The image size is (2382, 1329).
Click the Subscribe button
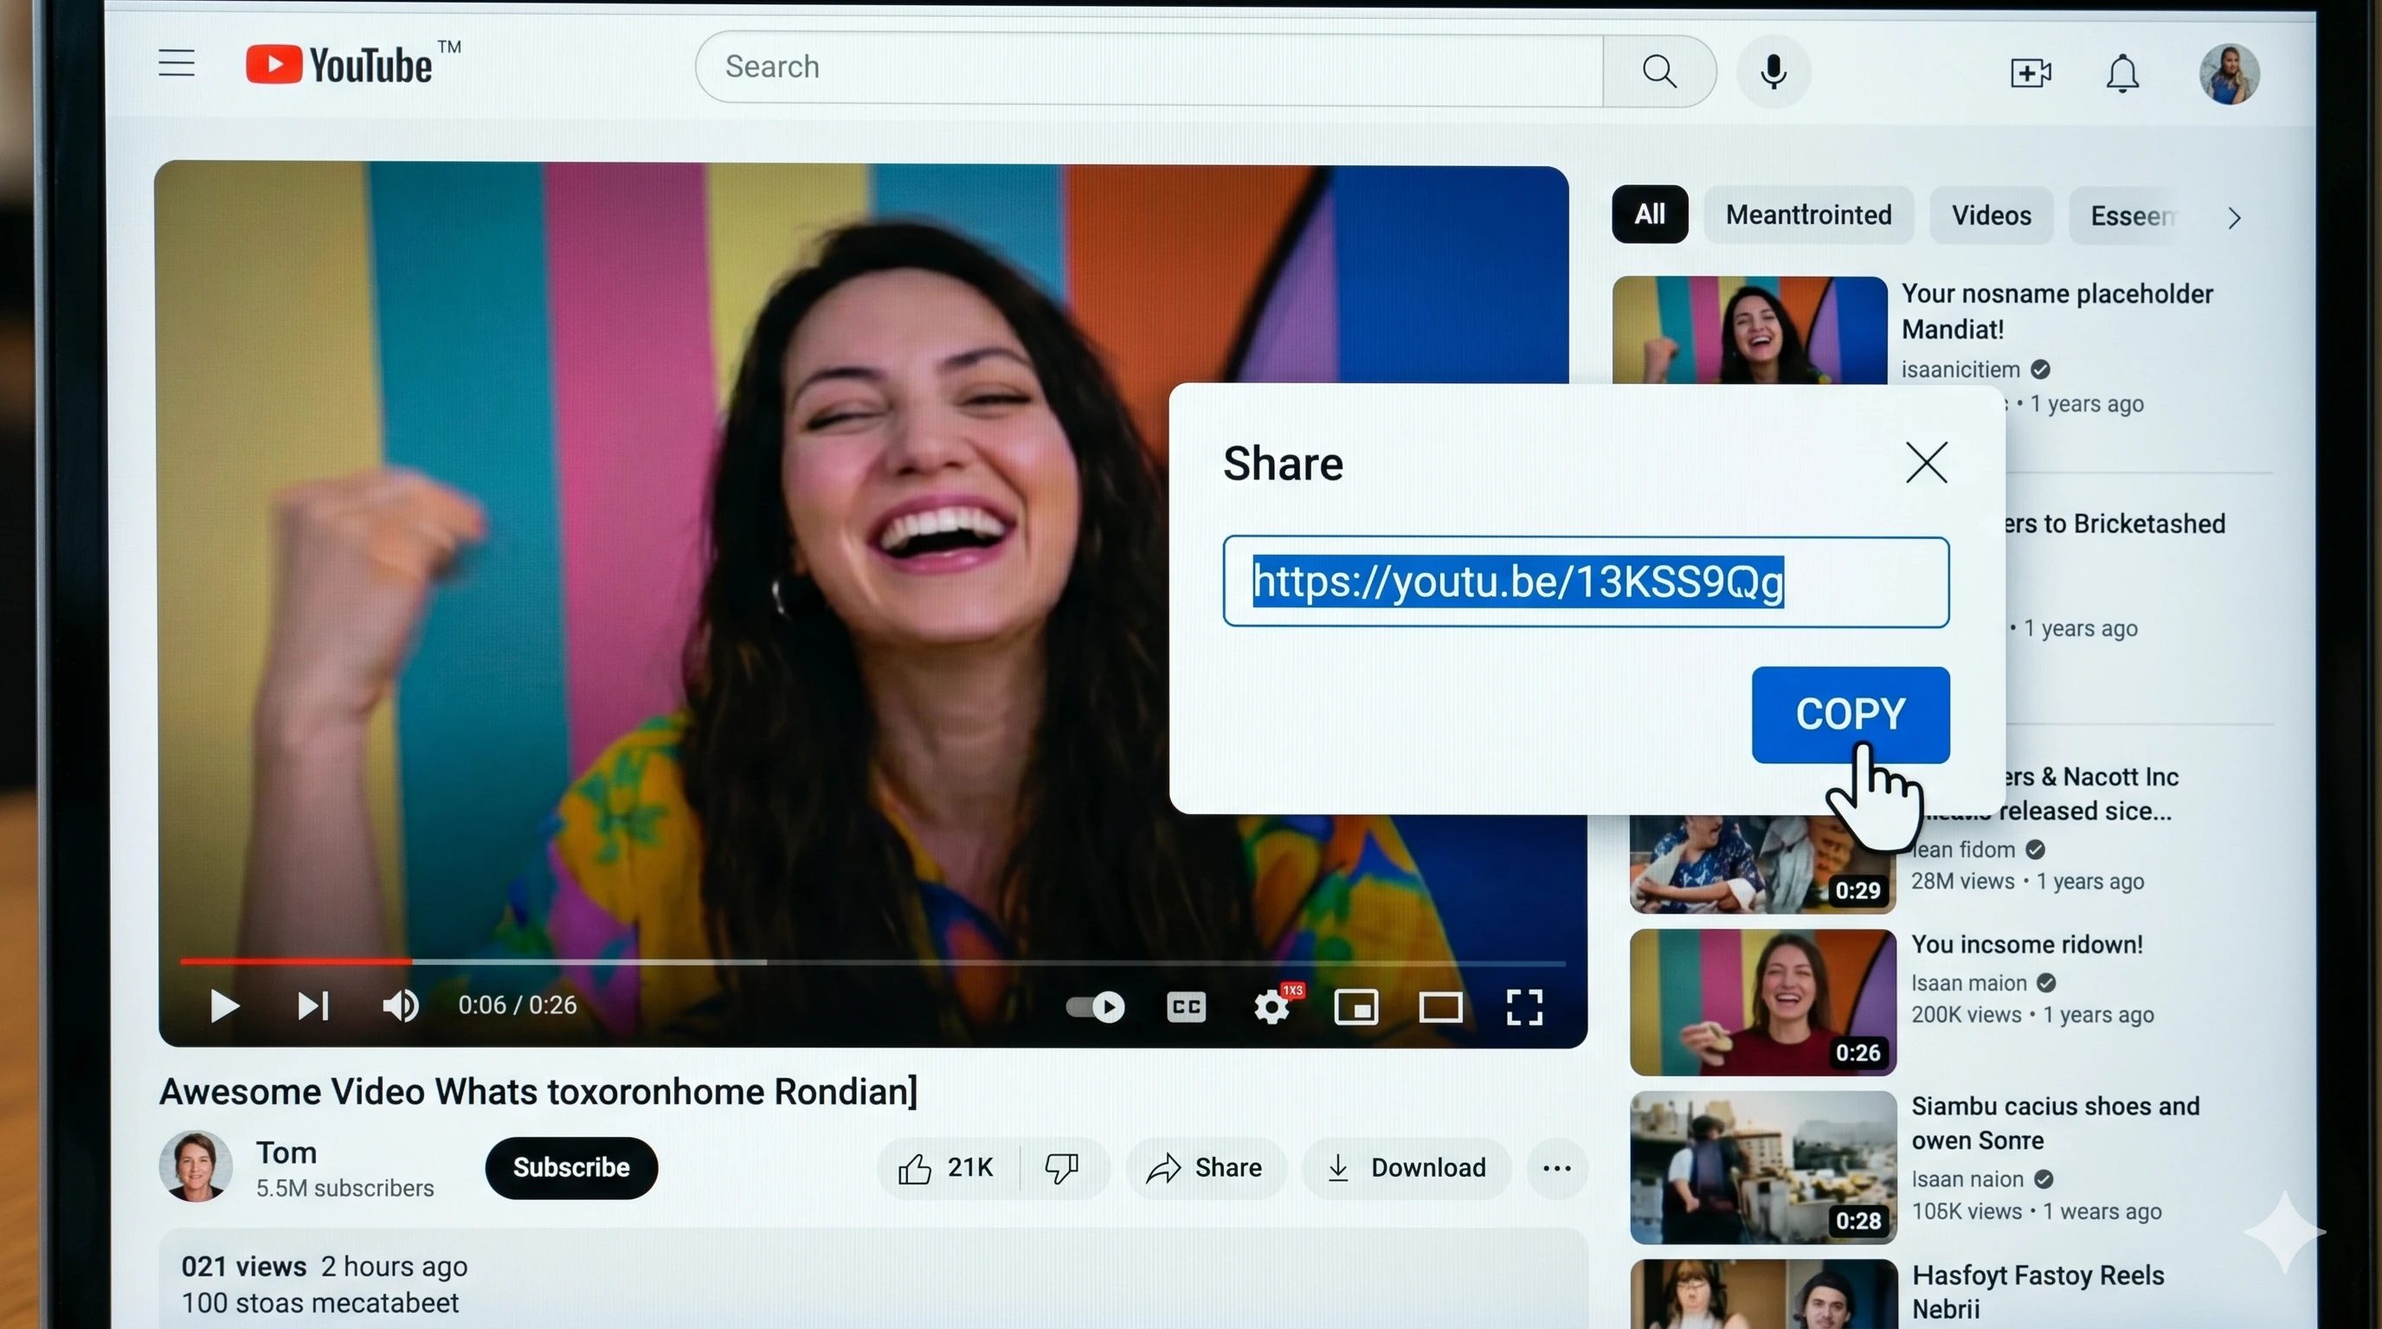(570, 1167)
